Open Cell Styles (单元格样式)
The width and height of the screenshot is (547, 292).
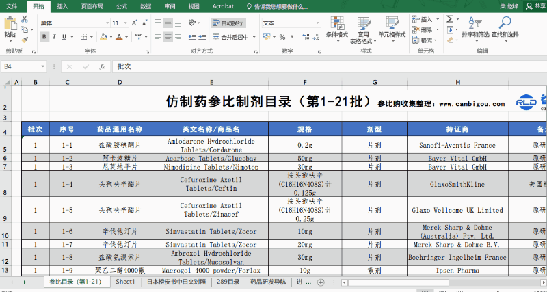pyautogui.click(x=392, y=29)
